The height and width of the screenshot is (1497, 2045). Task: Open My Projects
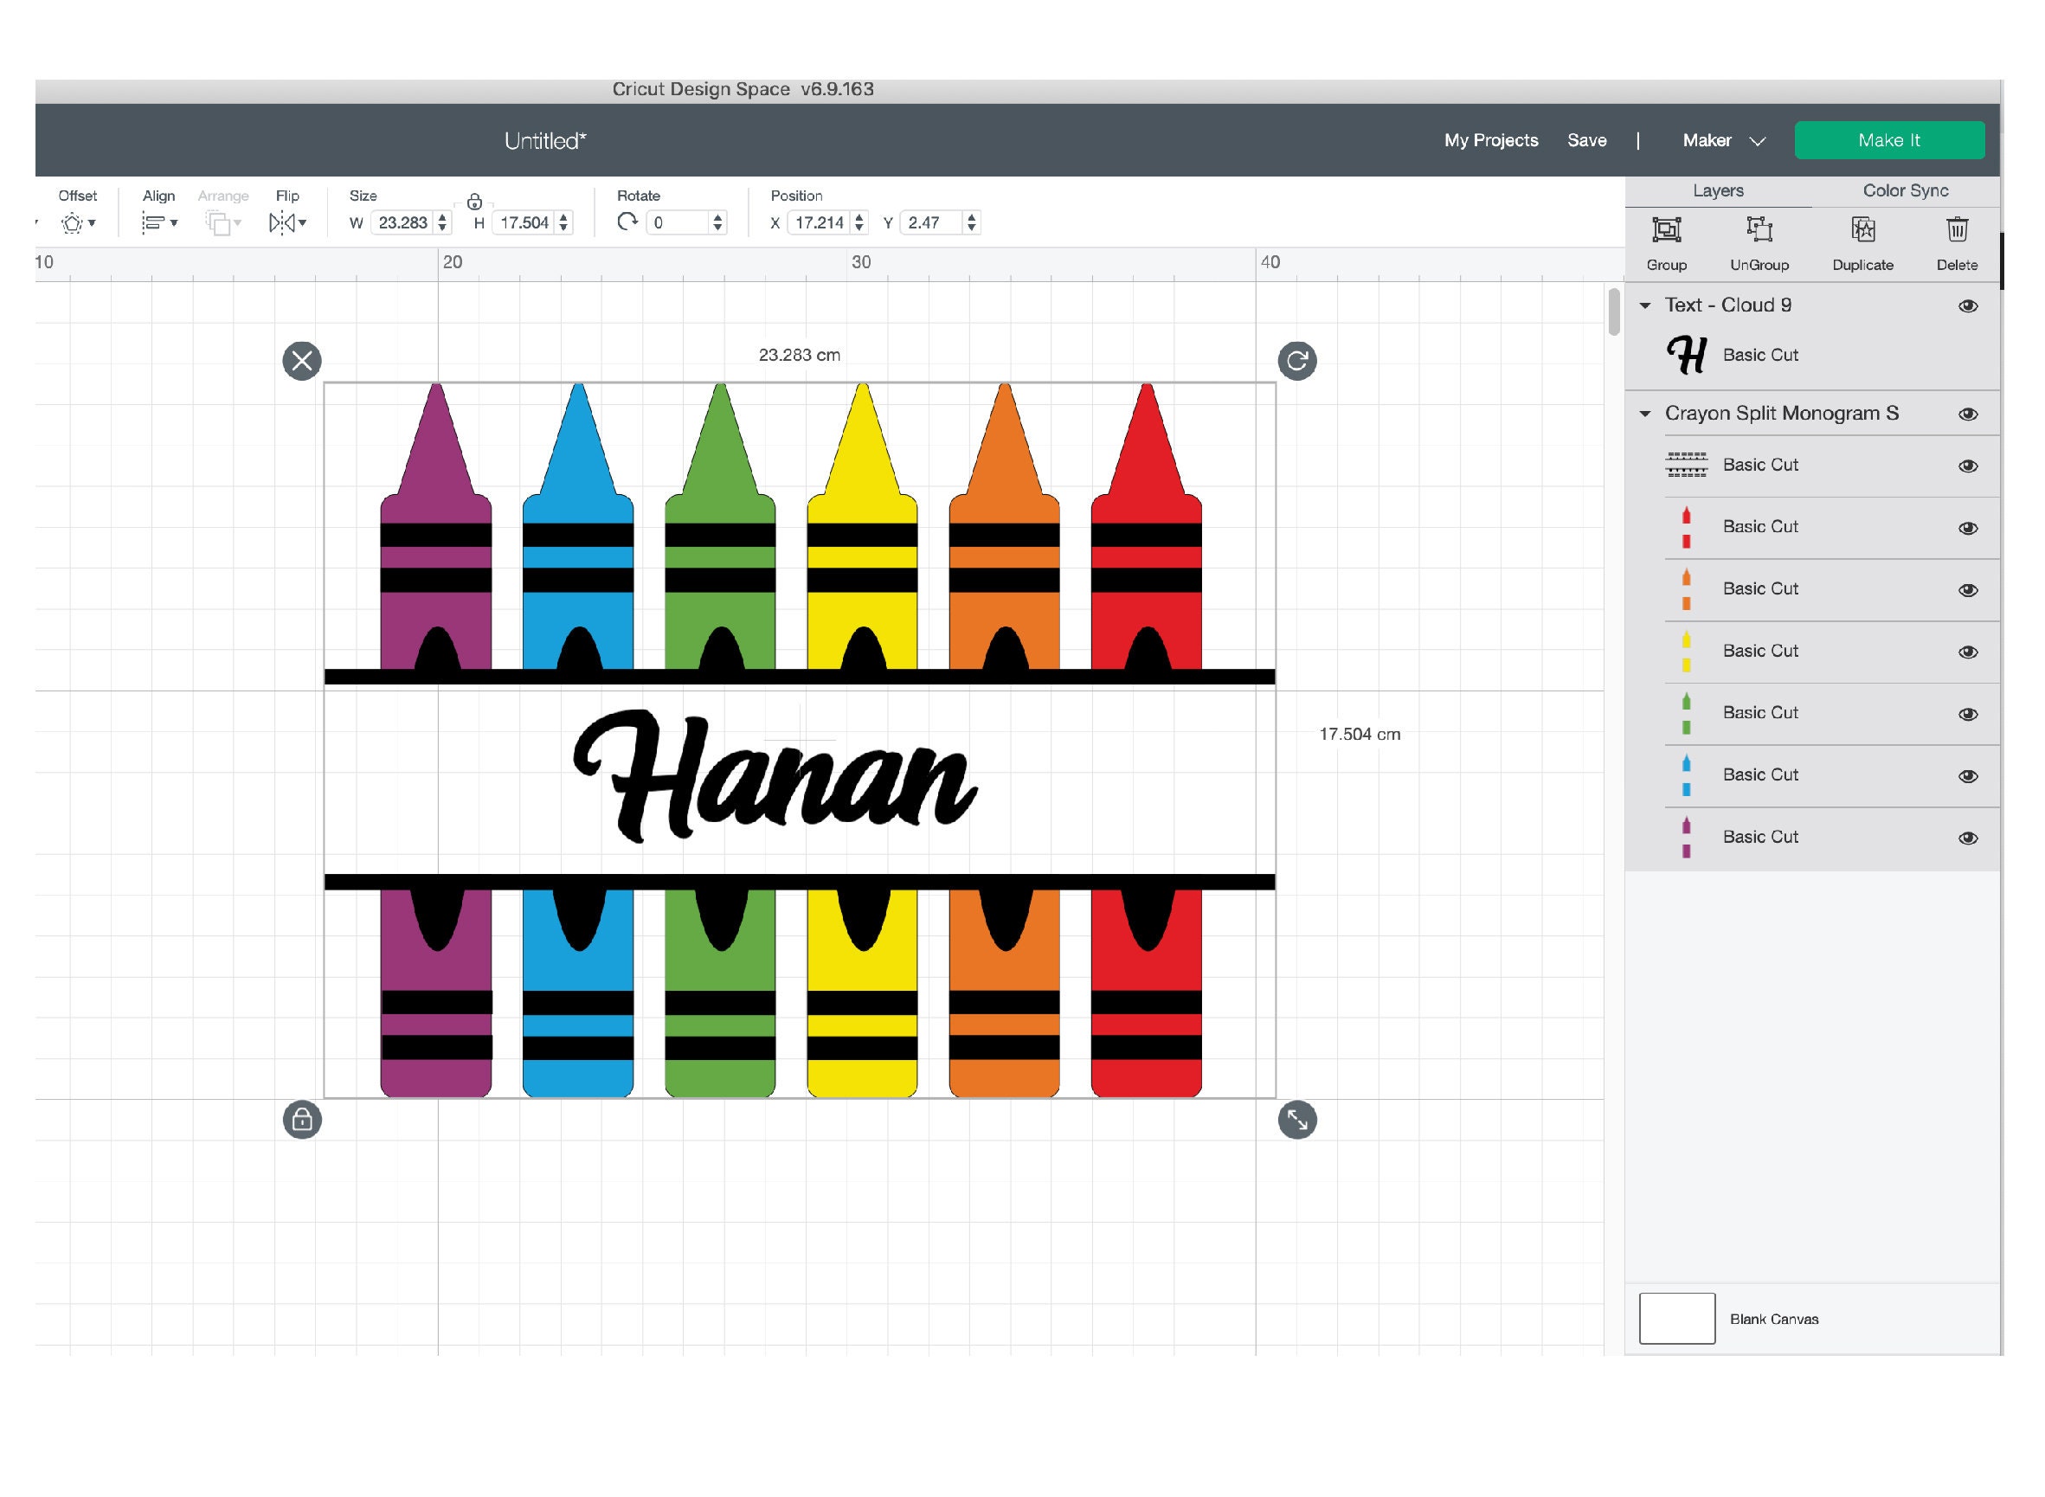tap(1490, 140)
